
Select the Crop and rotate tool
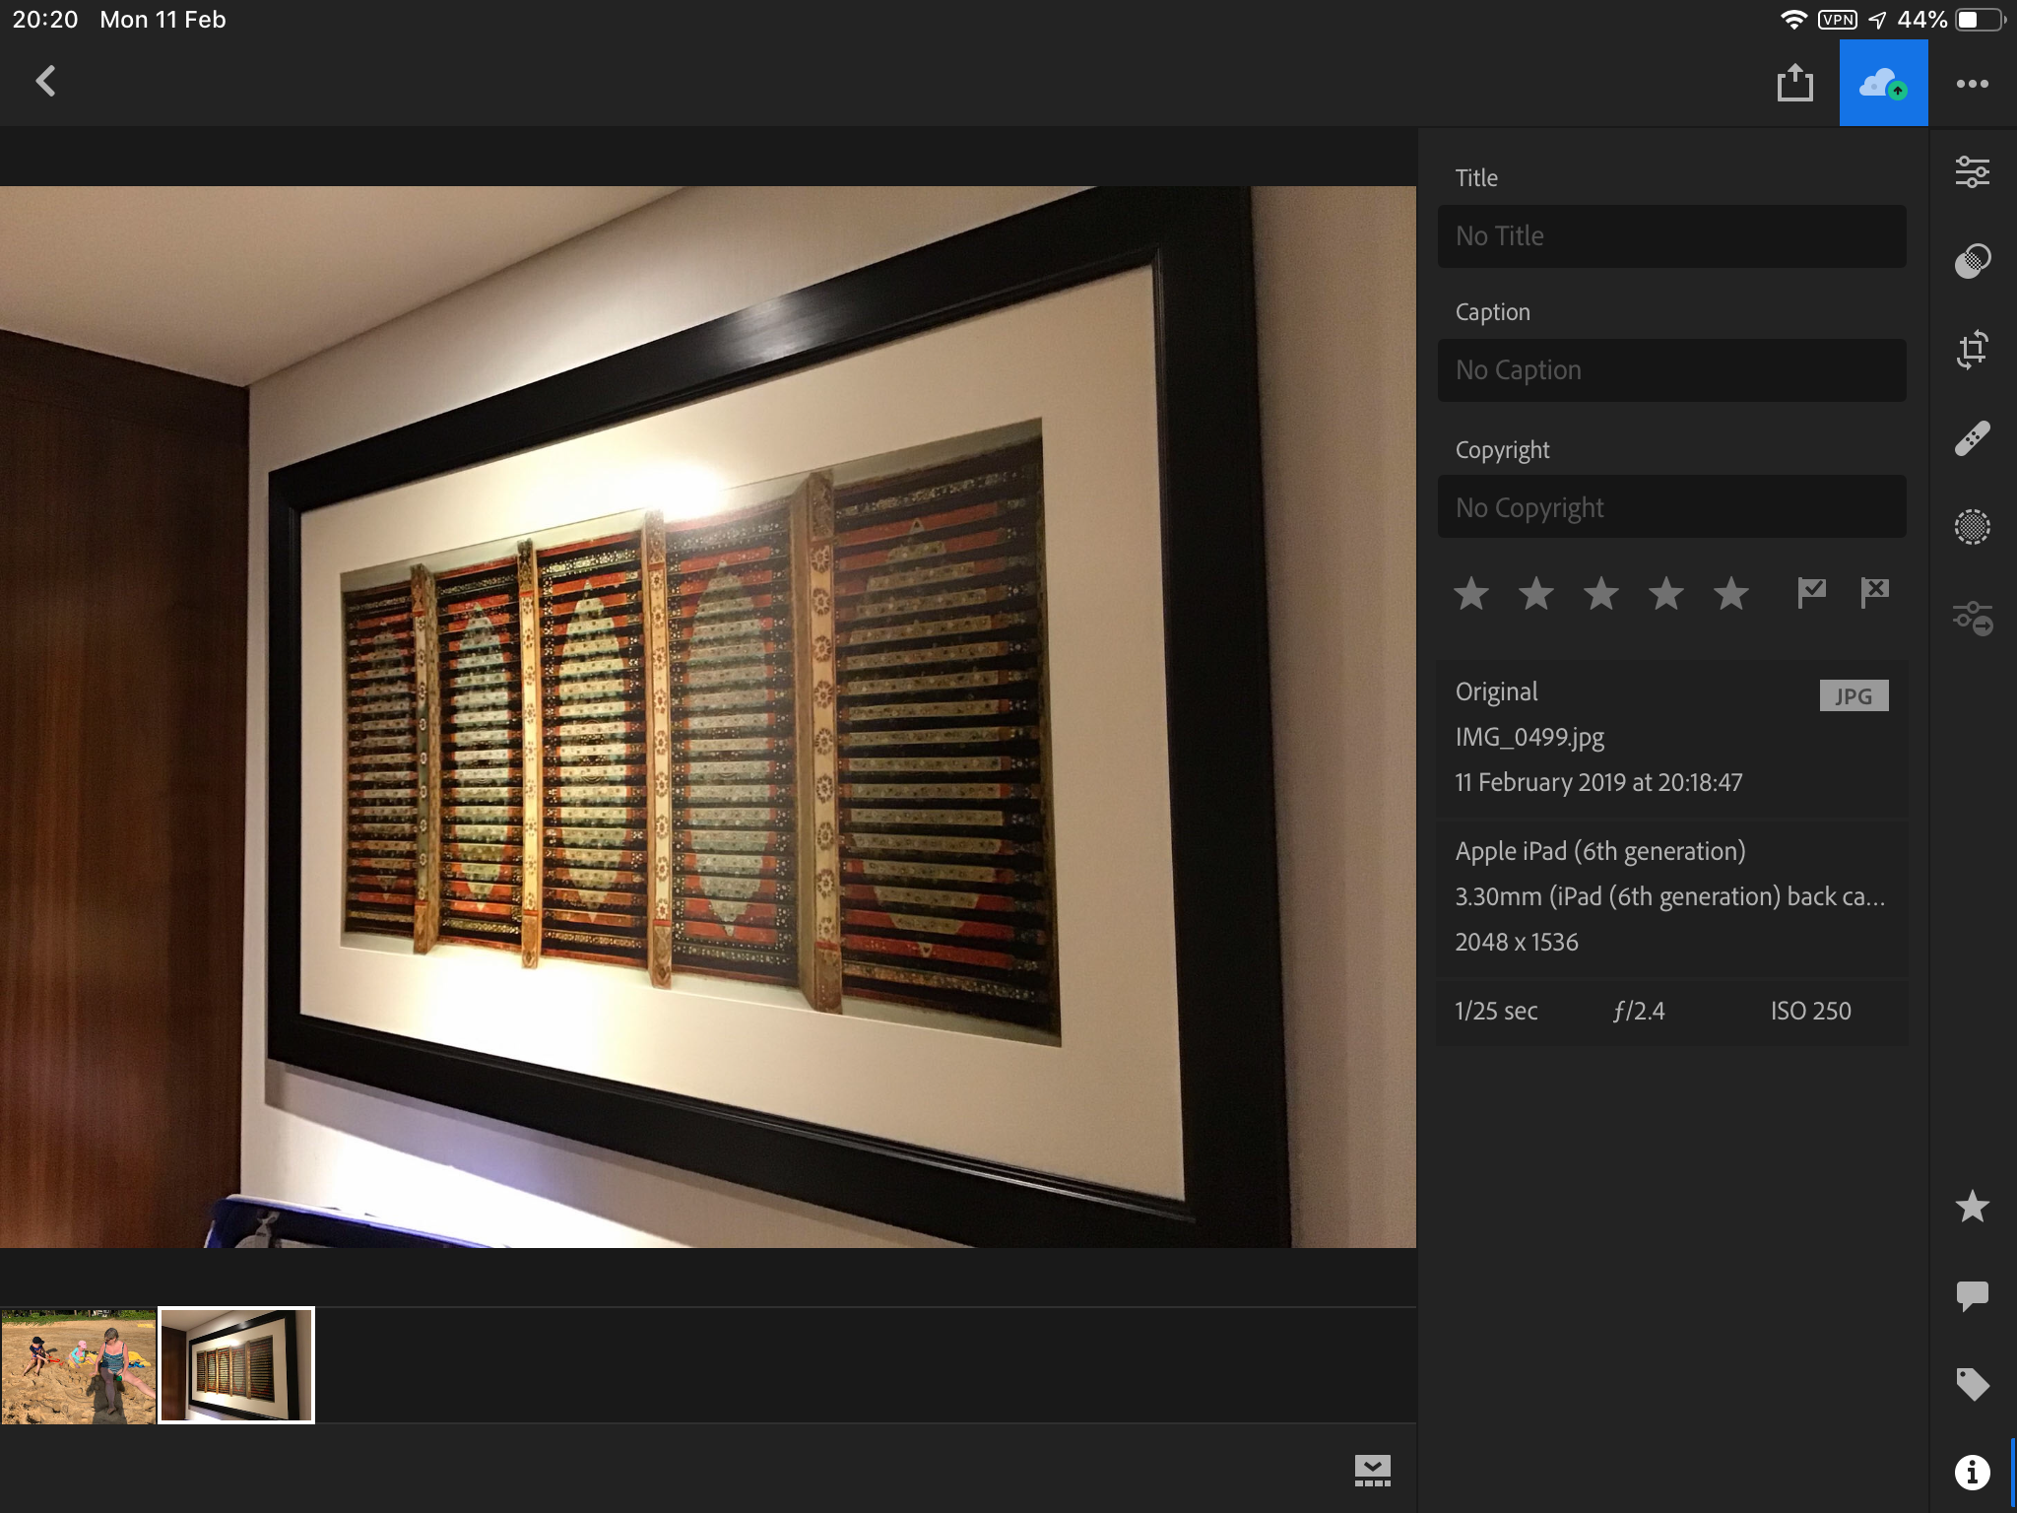click(1972, 350)
